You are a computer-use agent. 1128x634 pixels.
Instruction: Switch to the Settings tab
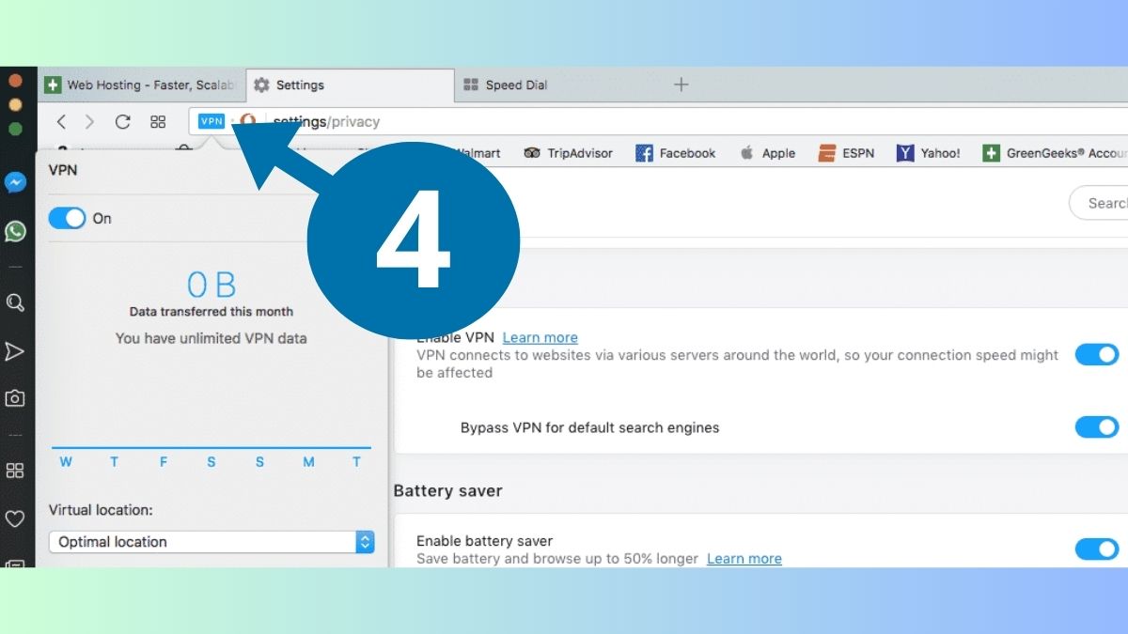[350, 85]
